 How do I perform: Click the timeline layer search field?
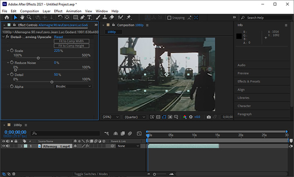tap(65, 133)
